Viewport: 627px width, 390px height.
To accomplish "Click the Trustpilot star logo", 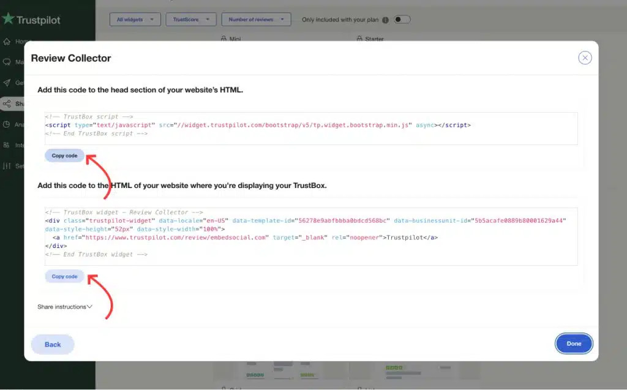I will pyautogui.click(x=9, y=19).
